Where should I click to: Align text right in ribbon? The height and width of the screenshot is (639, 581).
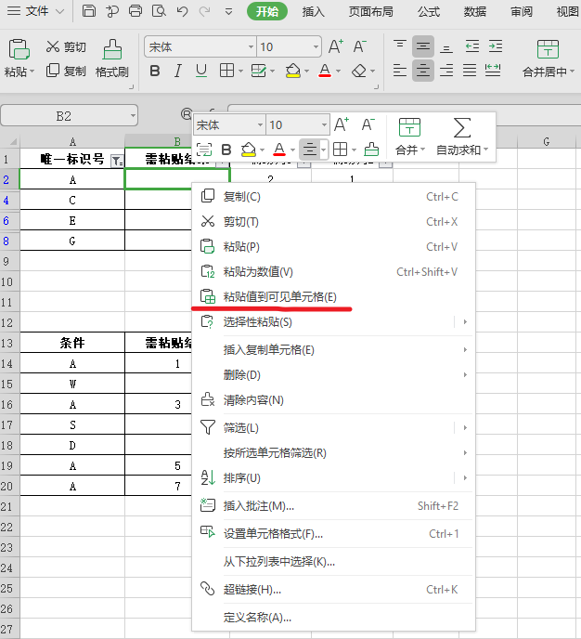coord(446,71)
